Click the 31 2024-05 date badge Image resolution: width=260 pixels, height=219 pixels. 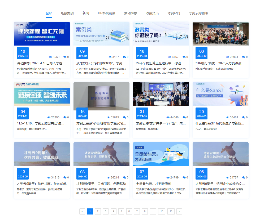(x=142, y=113)
